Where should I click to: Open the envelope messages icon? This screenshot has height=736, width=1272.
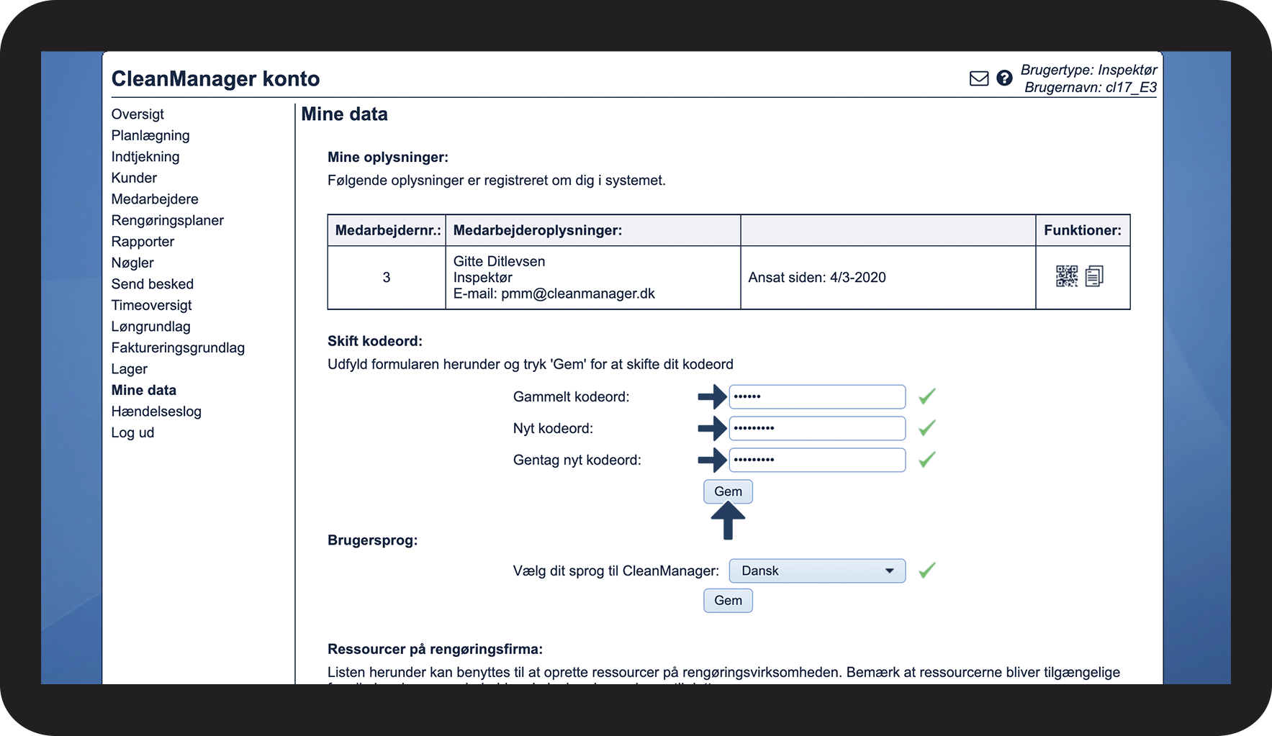point(978,78)
